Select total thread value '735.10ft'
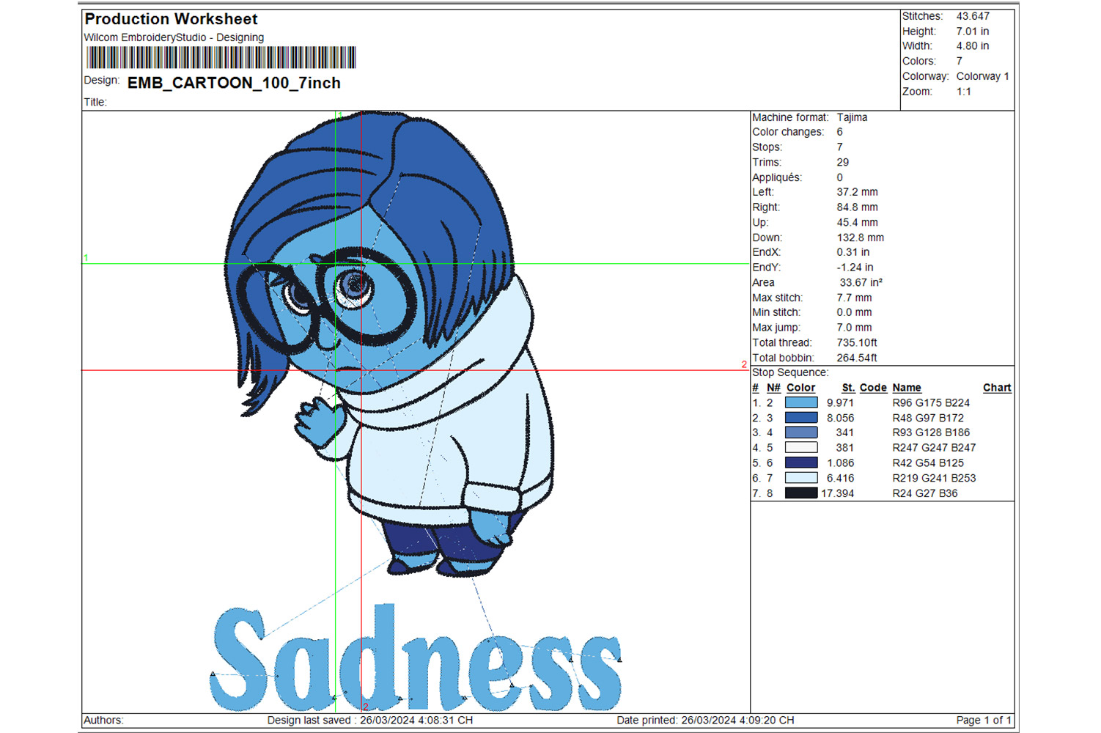The image size is (1101, 733). click(857, 342)
